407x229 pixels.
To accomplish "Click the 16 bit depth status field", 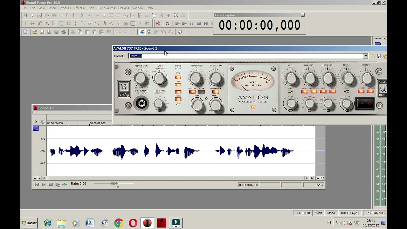I will tap(318, 213).
